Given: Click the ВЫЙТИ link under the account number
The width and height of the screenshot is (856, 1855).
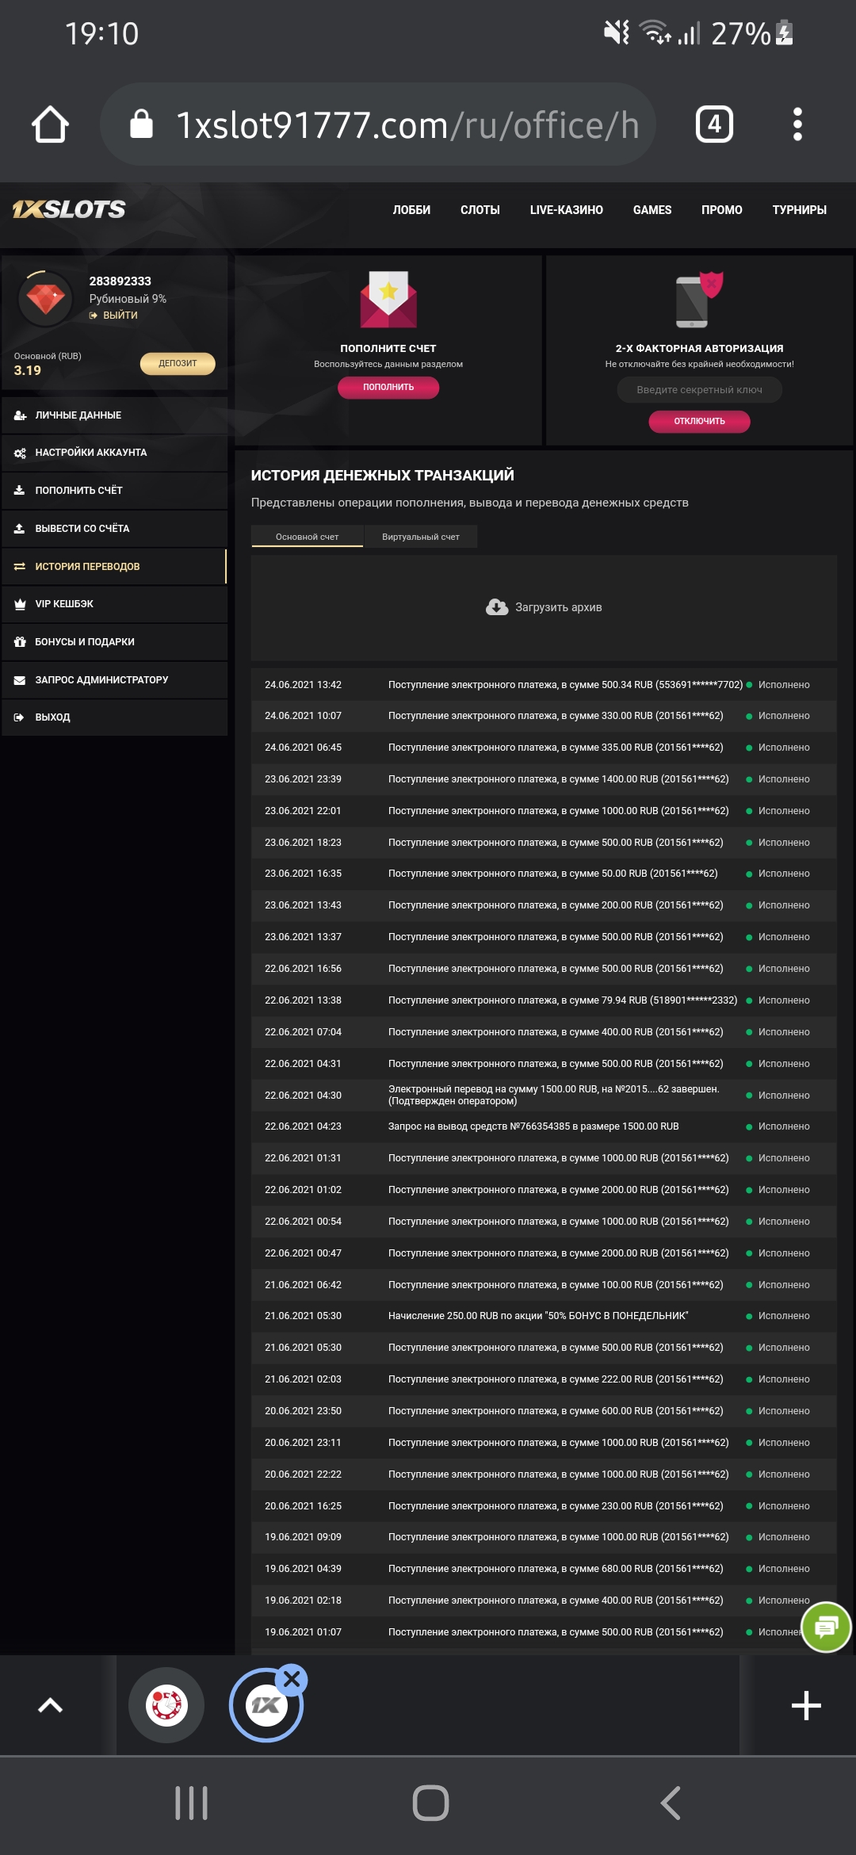Looking at the screenshot, I should 113,316.
